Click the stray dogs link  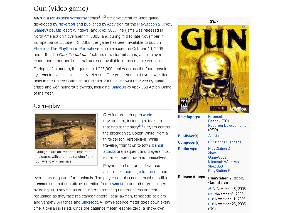tap(53, 178)
